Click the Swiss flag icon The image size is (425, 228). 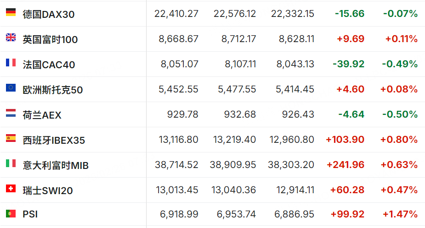(x=11, y=188)
